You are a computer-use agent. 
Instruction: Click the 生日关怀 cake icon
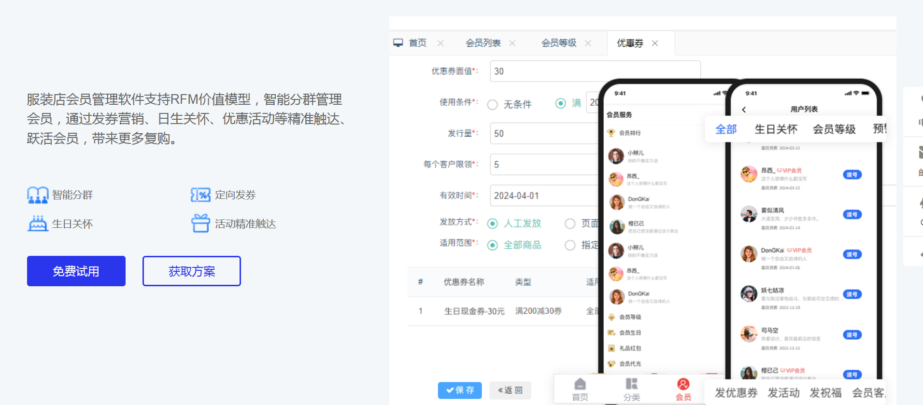click(38, 223)
